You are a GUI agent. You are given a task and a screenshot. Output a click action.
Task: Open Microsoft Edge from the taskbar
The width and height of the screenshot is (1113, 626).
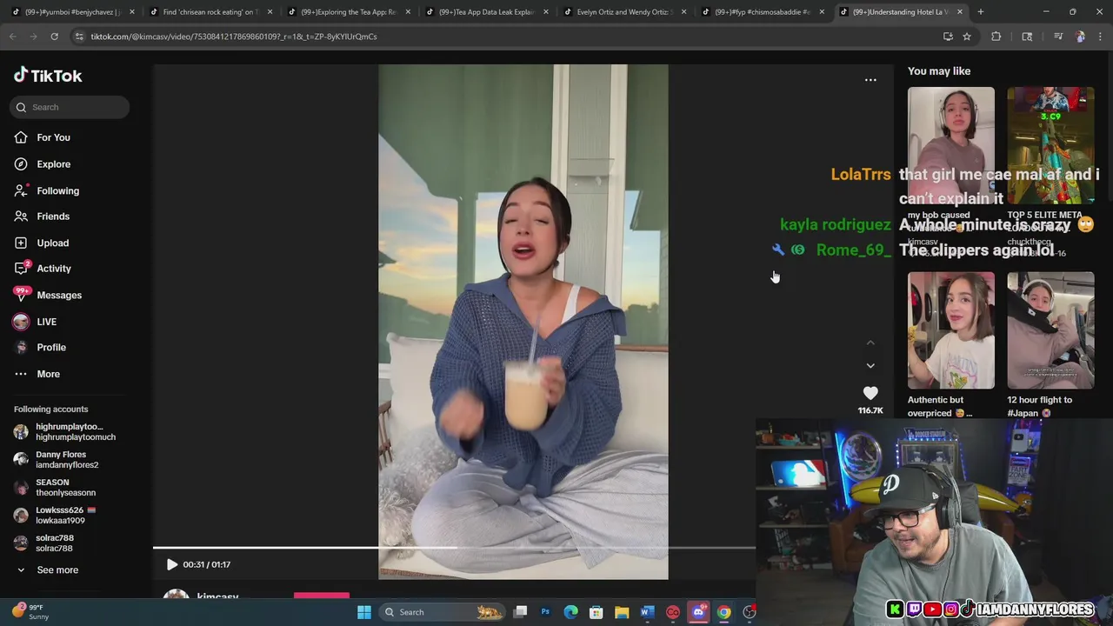click(570, 612)
